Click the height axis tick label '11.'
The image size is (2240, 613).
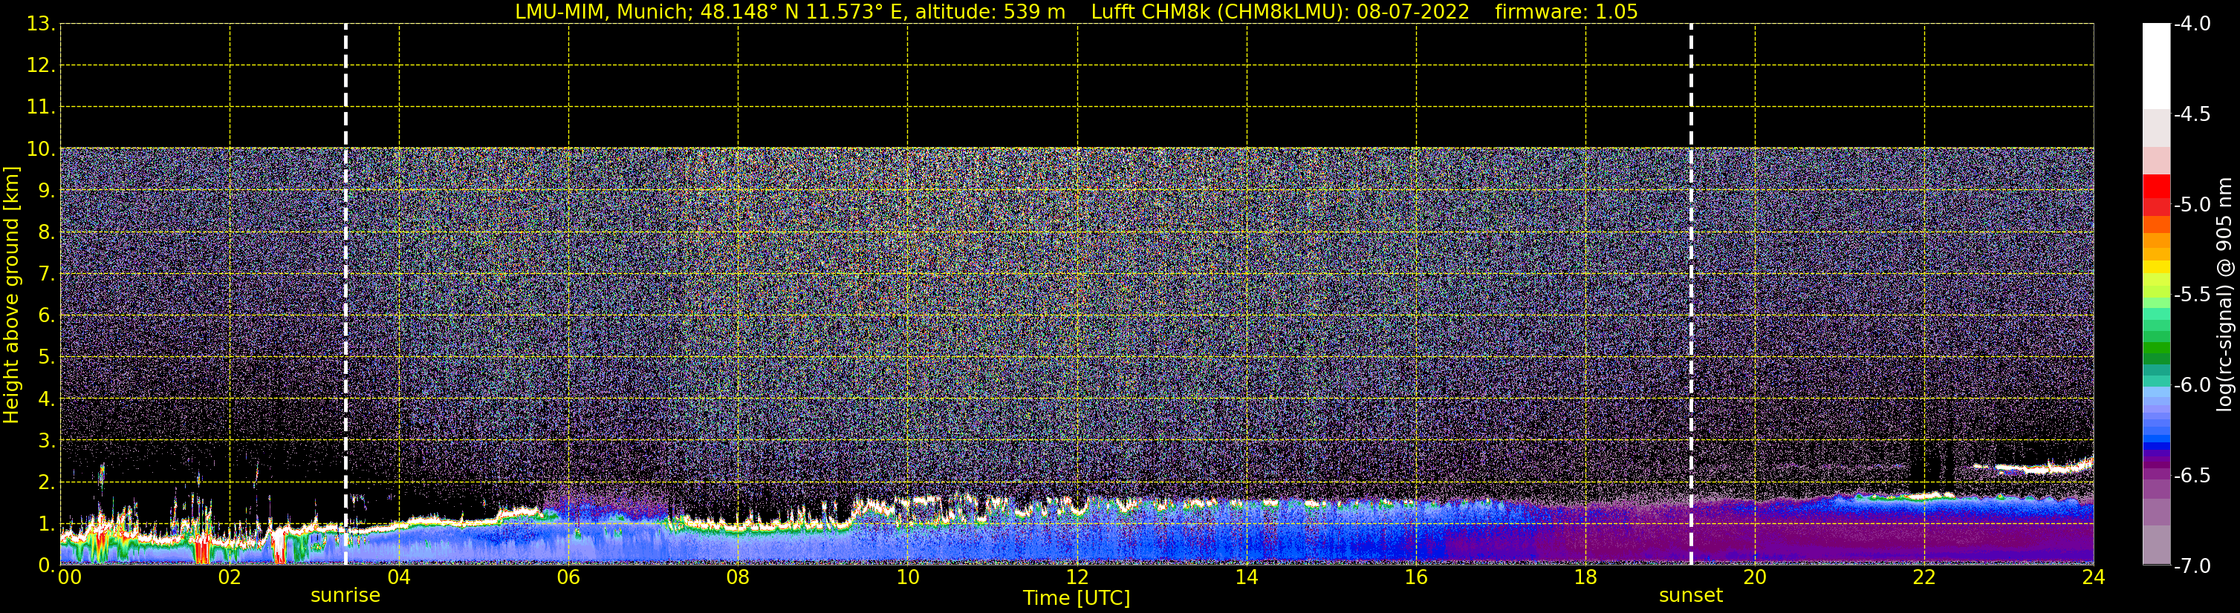(40, 108)
